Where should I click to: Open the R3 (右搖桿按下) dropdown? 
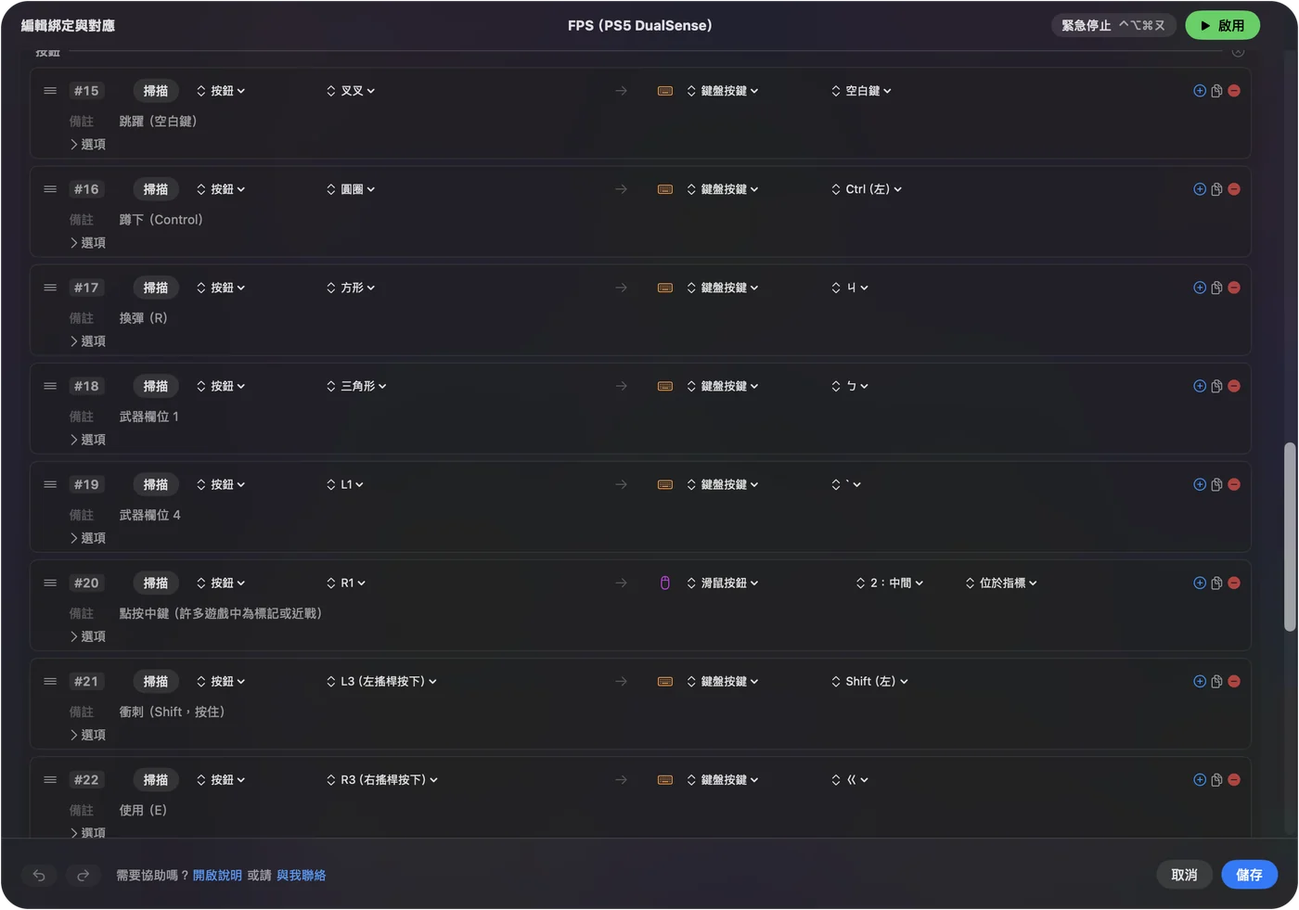(x=381, y=779)
